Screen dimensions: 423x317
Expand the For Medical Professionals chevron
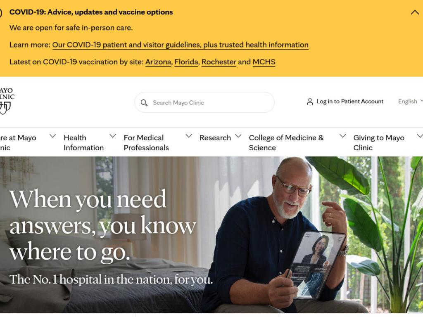pyautogui.click(x=189, y=136)
